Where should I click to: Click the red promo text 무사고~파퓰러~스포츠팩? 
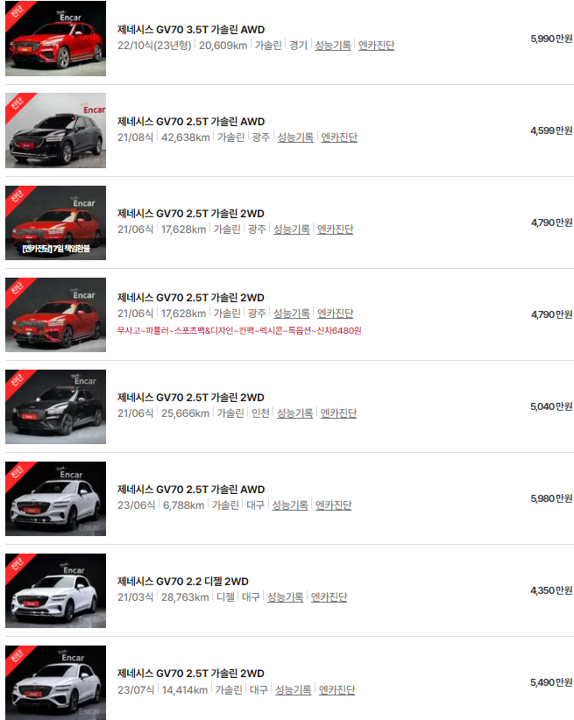[x=239, y=330]
